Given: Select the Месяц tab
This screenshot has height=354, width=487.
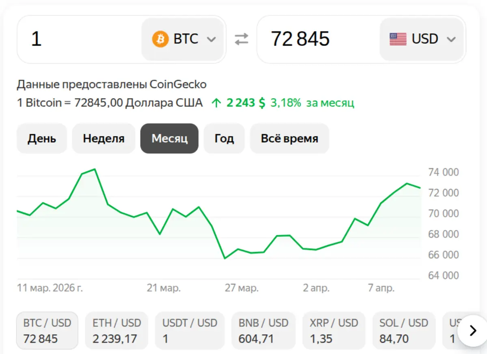Looking at the screenshot, I should (x=169, y=138).
